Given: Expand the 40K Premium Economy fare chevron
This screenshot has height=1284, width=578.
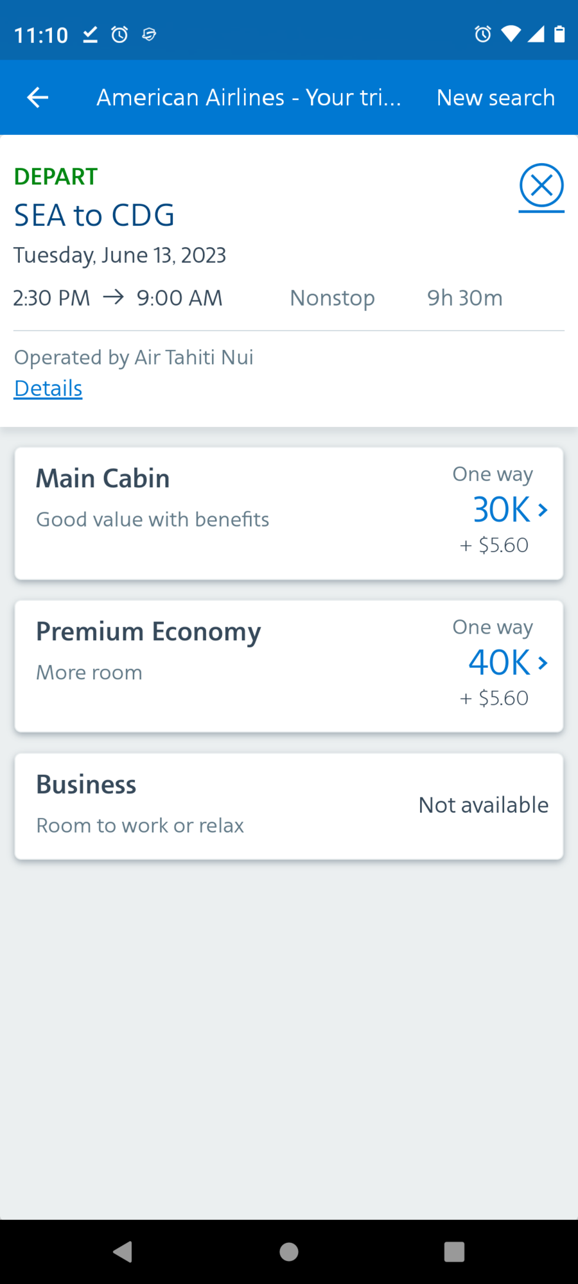Looking at the screenshot, I should click(543, 663).
